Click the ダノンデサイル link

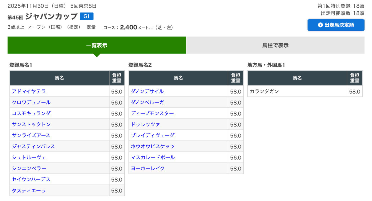coord(148,91)
